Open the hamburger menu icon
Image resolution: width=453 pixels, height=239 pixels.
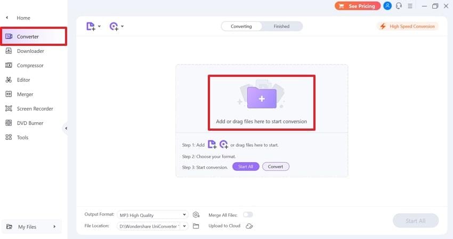(410, 6)
